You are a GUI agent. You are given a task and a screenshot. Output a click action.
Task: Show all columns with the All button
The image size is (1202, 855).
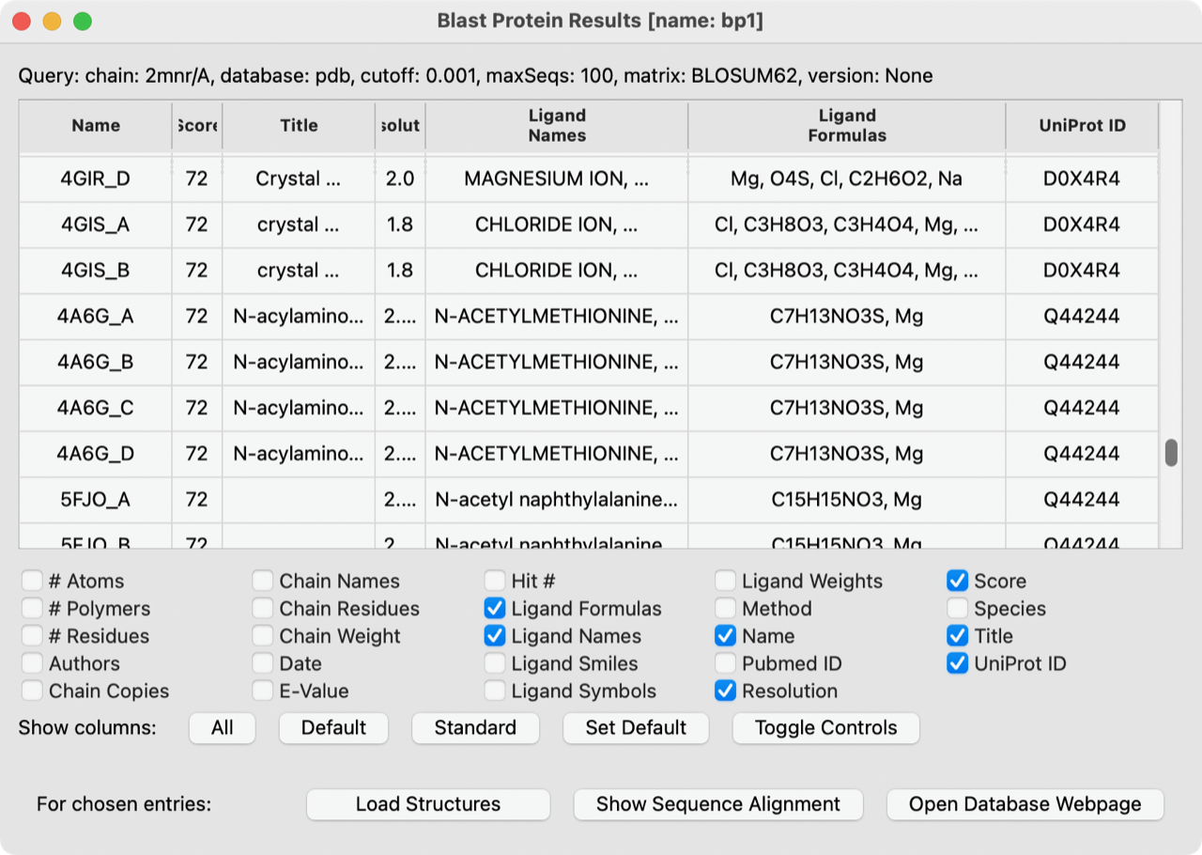(x=222, y=727)
